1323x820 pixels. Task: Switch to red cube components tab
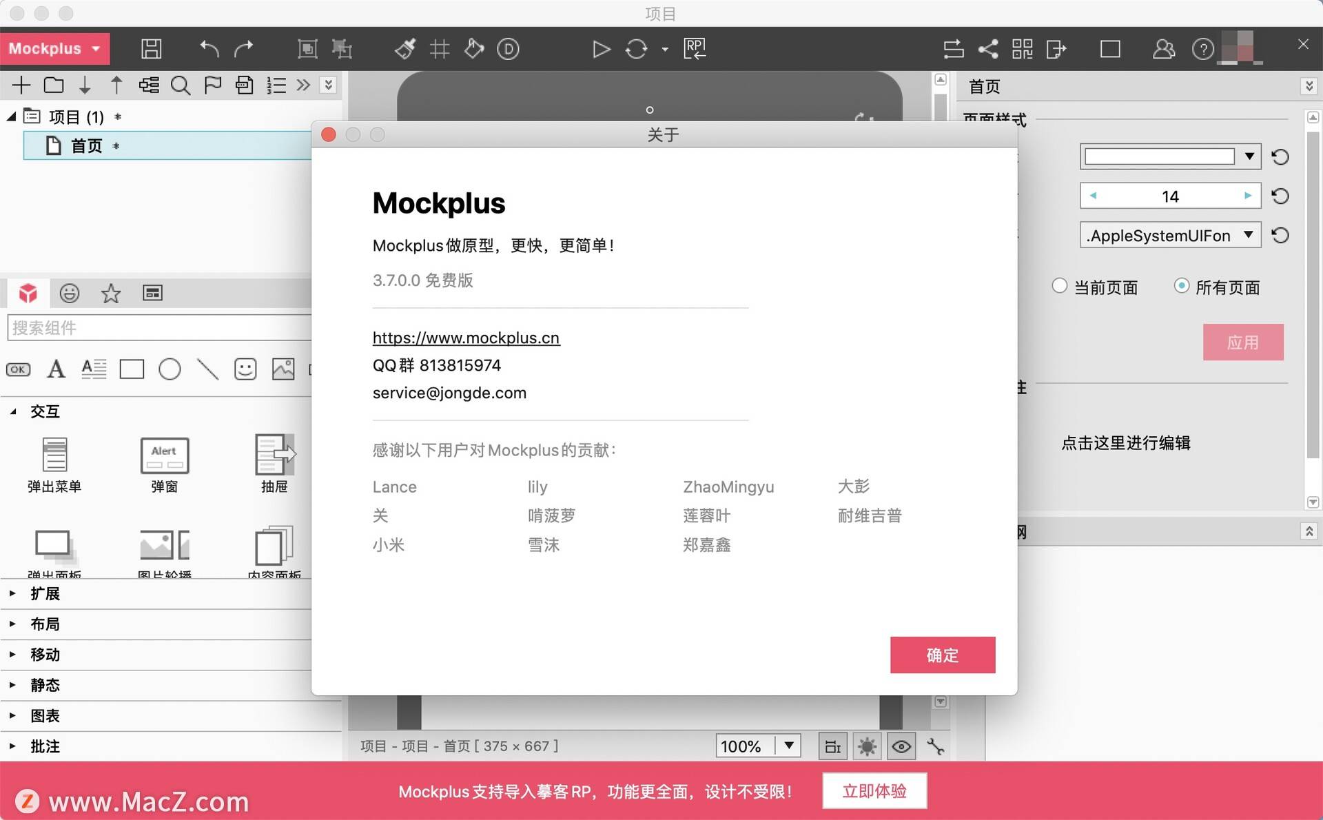point(28,293)
